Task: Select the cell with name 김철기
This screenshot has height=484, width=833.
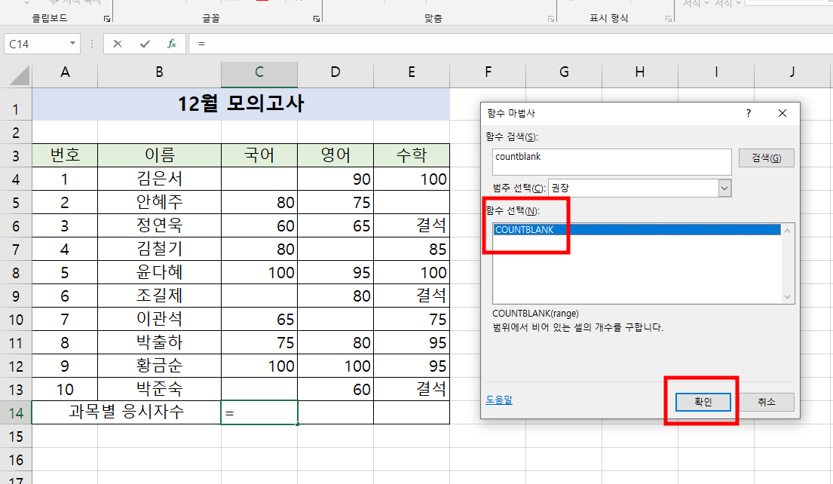Action: click(x=159, y=250)
